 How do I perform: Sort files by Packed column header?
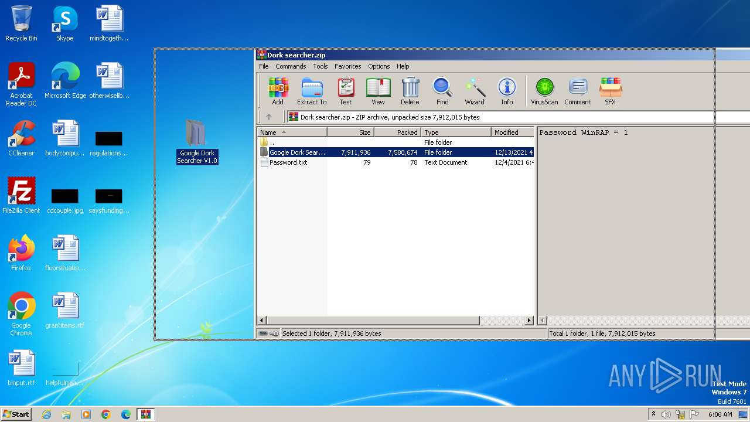(397, 132)
